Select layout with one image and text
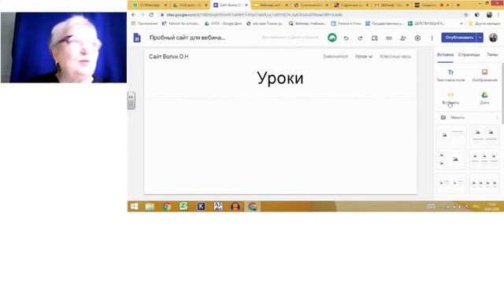Viewport: 504px width, 283px height. [x=451, y=134]
